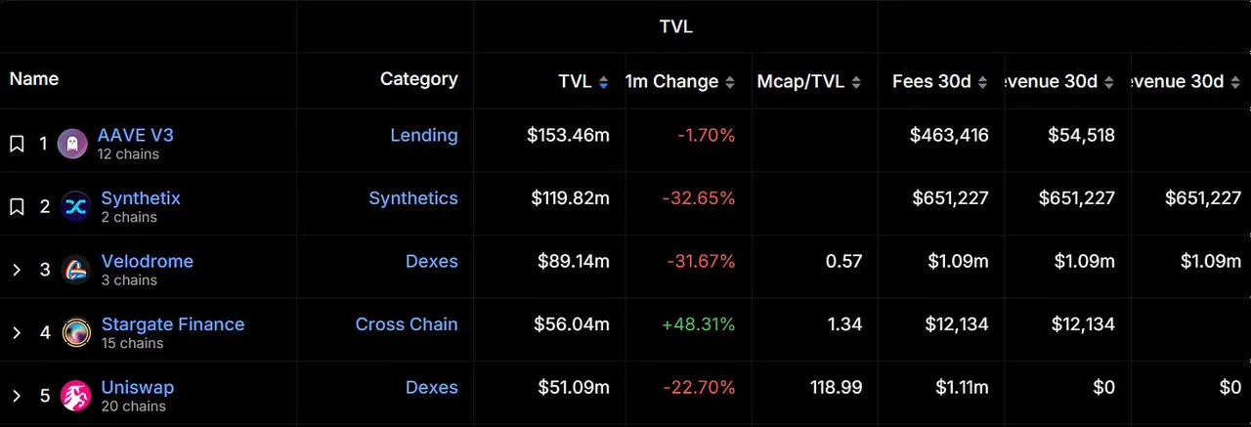Open the Lending category link
Viewport: 1251px width, 427px height.
pyautogui.click(x=423, y=136)
